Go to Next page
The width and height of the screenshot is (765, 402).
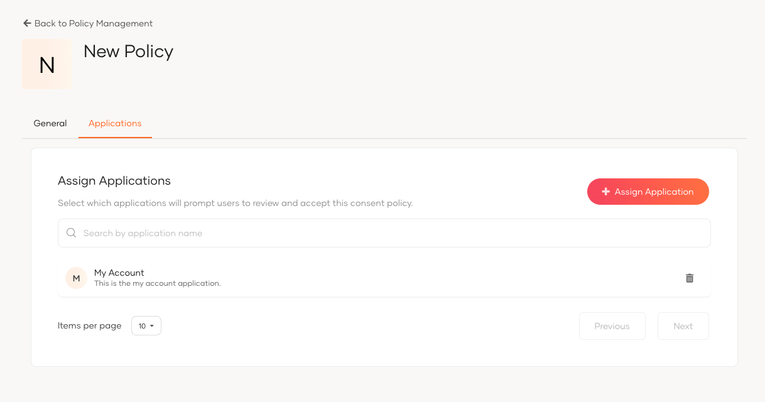point(683,326)
